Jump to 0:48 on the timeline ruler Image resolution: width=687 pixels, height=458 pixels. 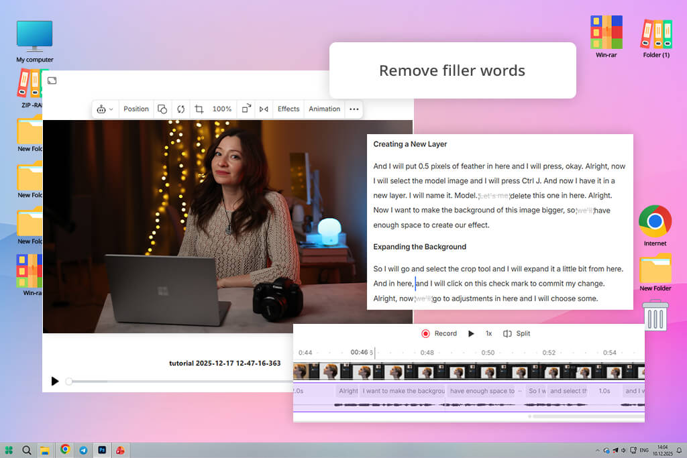[x=427, y=353]
